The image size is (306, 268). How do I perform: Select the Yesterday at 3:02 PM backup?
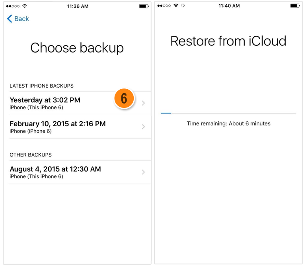point(80,103)
